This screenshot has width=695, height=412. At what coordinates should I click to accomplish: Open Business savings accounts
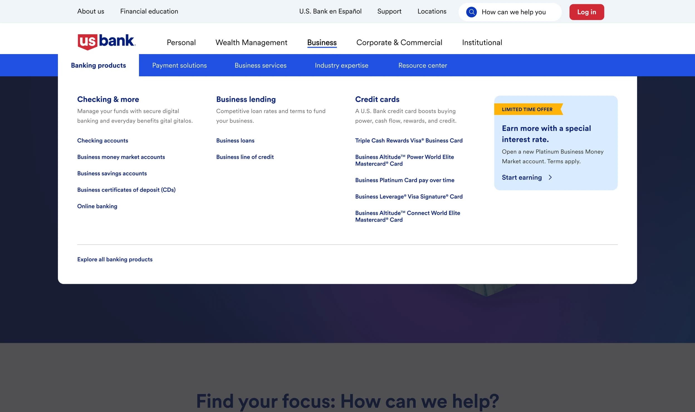pos(112,173)
